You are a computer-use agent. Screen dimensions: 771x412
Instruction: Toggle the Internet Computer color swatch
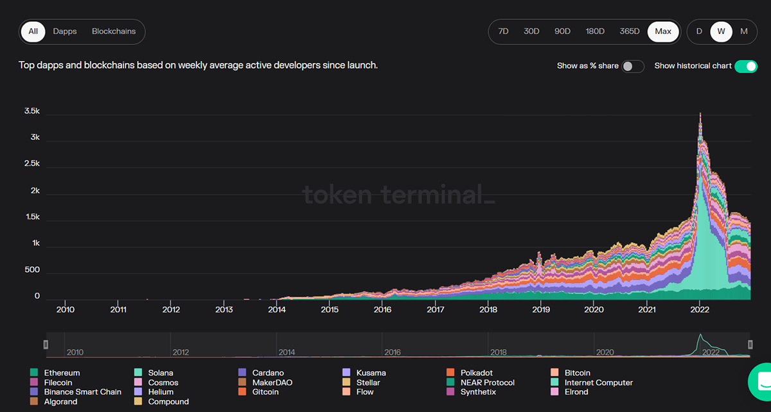(554, 382)
